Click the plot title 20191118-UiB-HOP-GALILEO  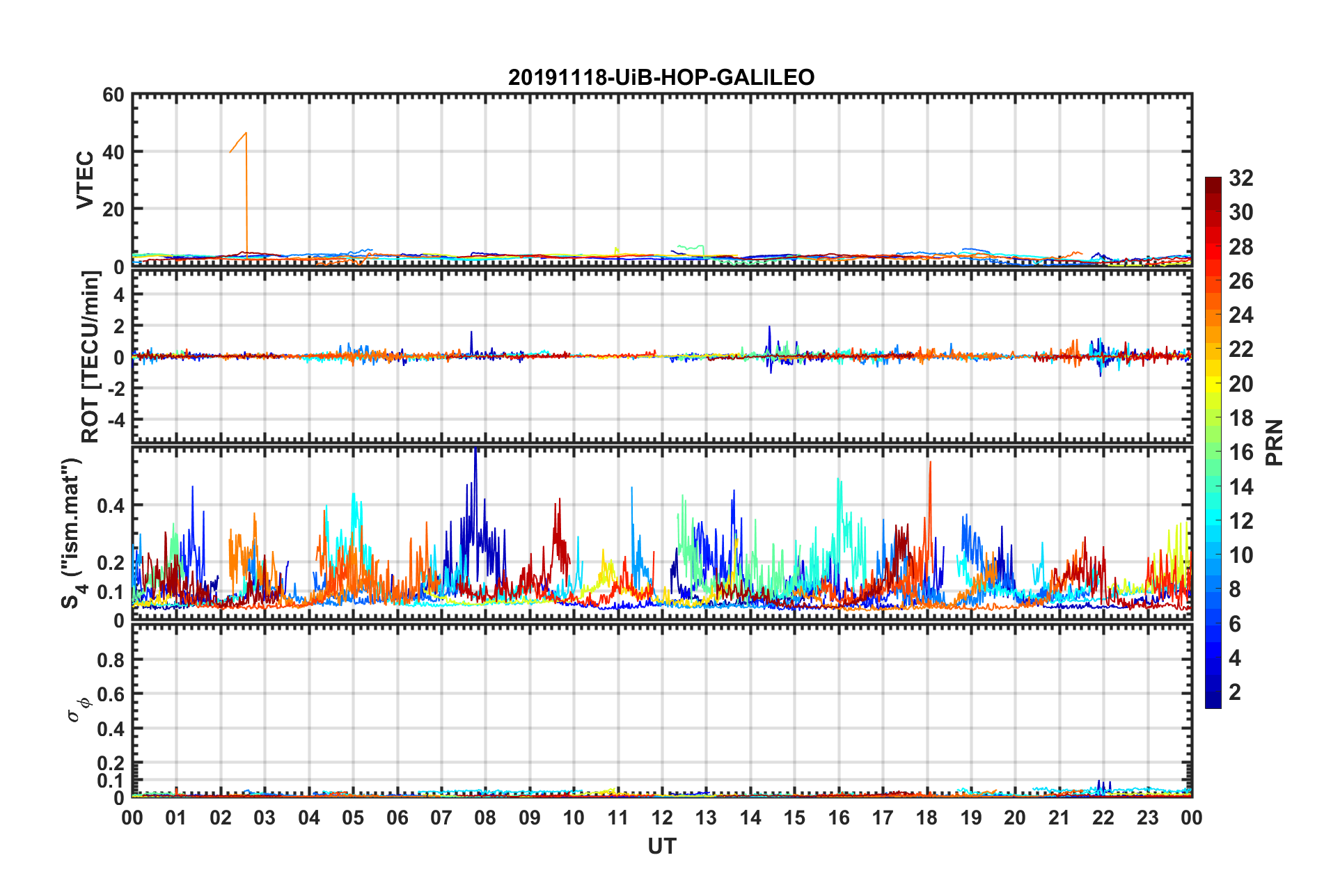coord(661,77)
